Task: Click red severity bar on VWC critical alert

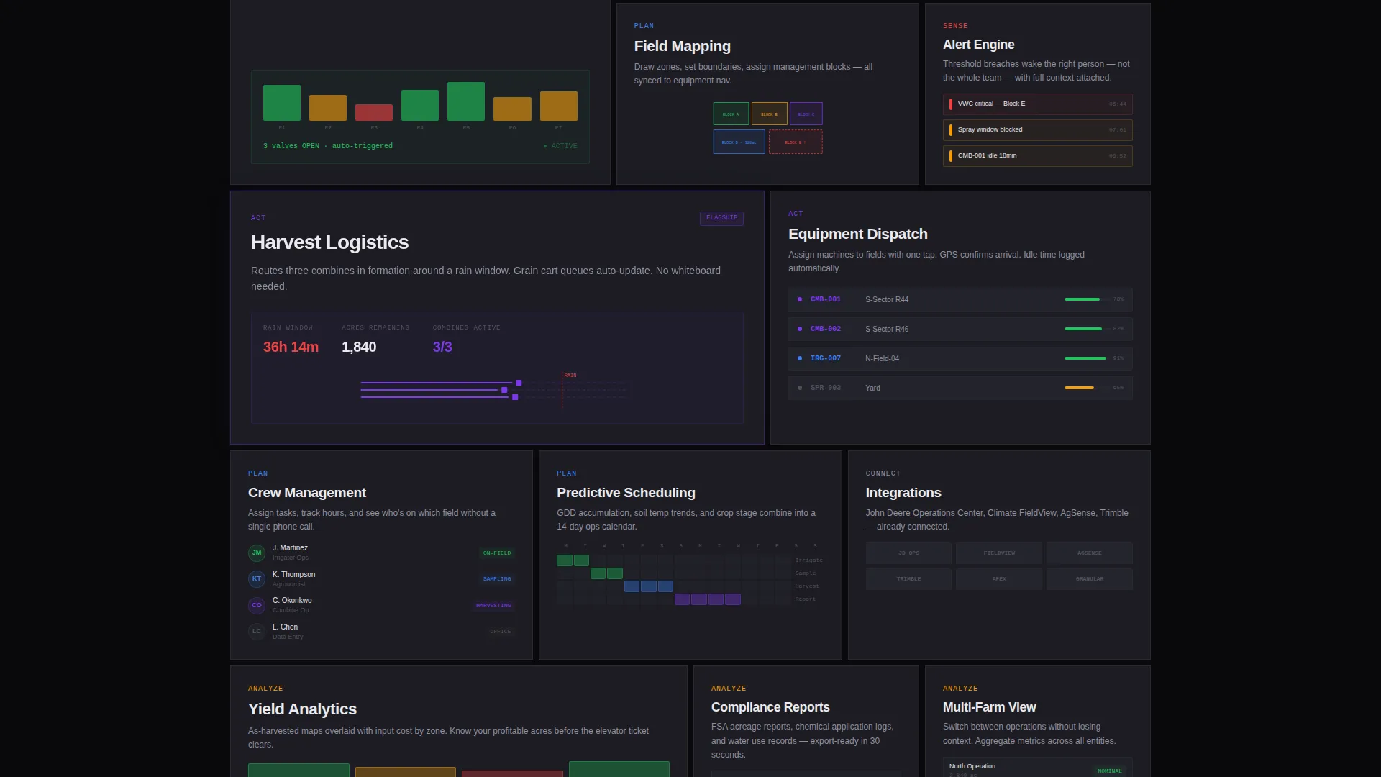Action: tap(951, 104)
